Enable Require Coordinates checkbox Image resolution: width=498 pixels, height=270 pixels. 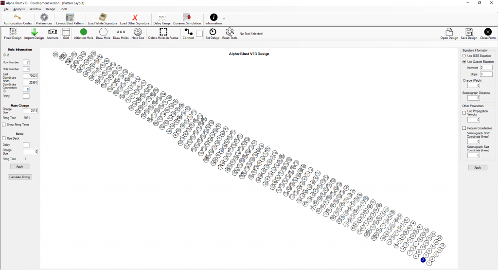tap(464, 128)
